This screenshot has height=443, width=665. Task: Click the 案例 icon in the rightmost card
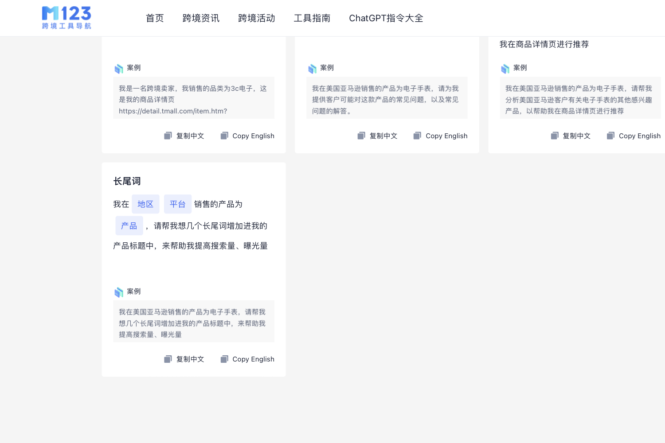(x=506, y=68)
